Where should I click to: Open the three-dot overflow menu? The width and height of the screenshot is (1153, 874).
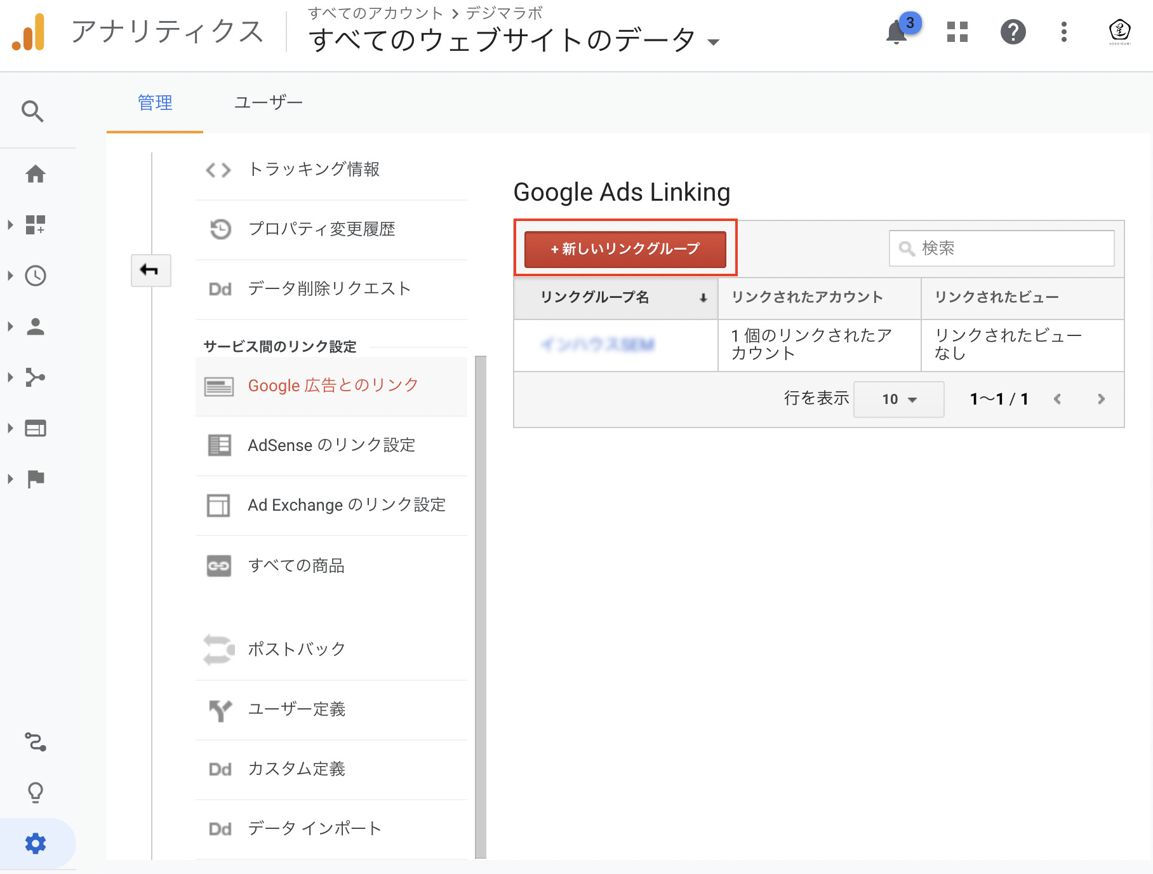(1064, 32)
